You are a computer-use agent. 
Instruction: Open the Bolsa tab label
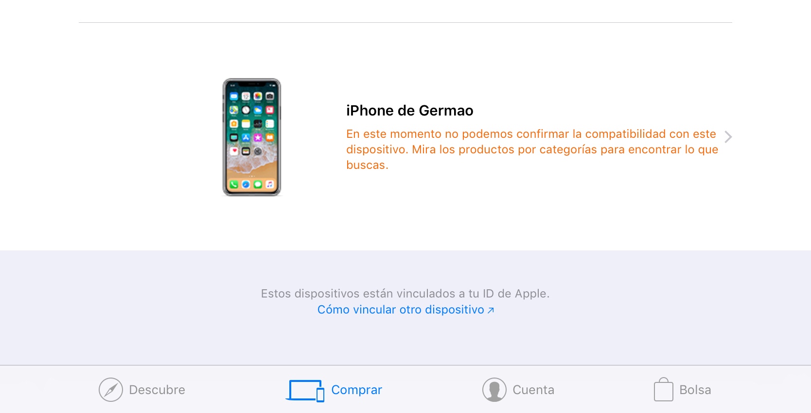pos(695,390)
